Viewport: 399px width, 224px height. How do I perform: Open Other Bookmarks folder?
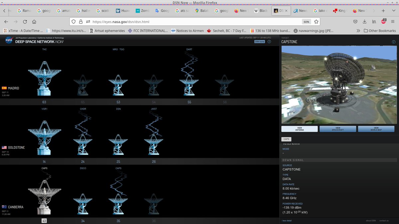point(380,31)
